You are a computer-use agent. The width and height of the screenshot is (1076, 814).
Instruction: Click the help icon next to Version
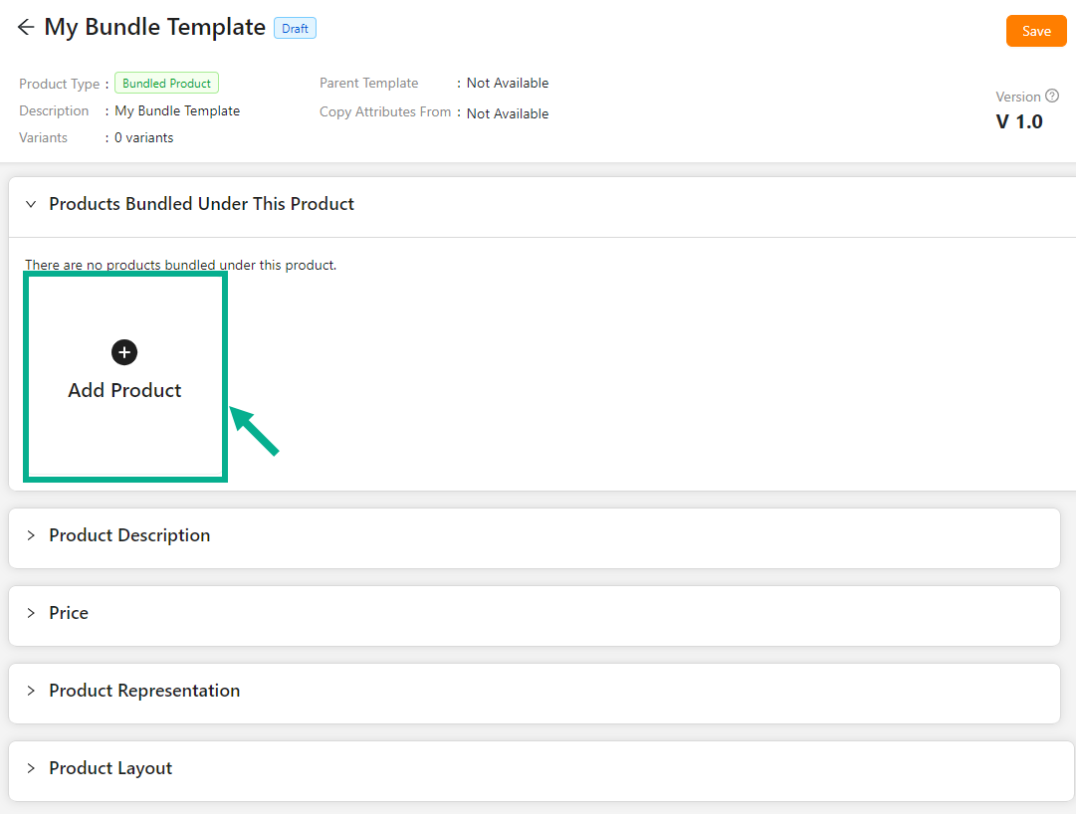[x=1052, y=97]
